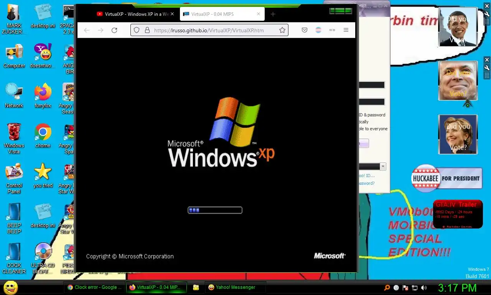Viewport: 491px width, 295px height.
Task: Click the McCain 'Did you Vote?' gadget
Action: (458, 81)
